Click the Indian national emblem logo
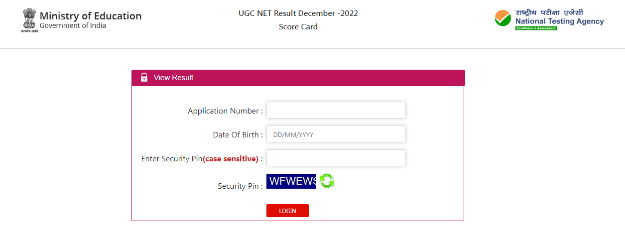 click(29, 20)
